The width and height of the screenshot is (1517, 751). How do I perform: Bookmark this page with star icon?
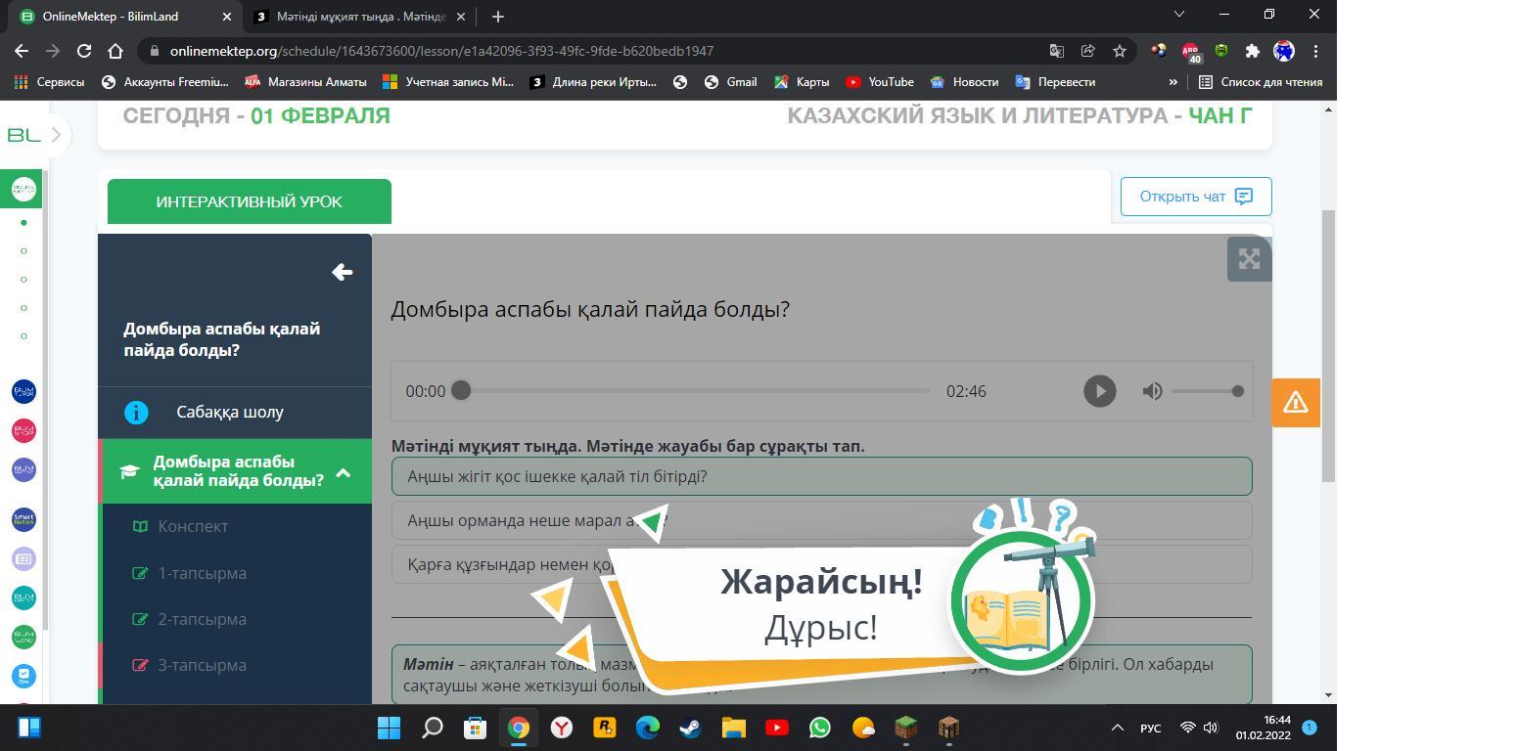1119,51
